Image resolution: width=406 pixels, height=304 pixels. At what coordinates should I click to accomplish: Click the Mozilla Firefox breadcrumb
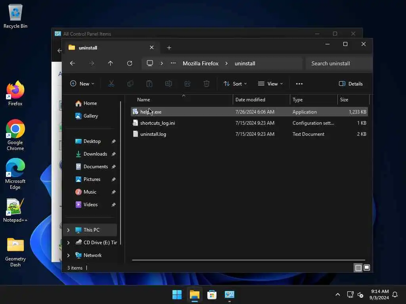(201, 63)
